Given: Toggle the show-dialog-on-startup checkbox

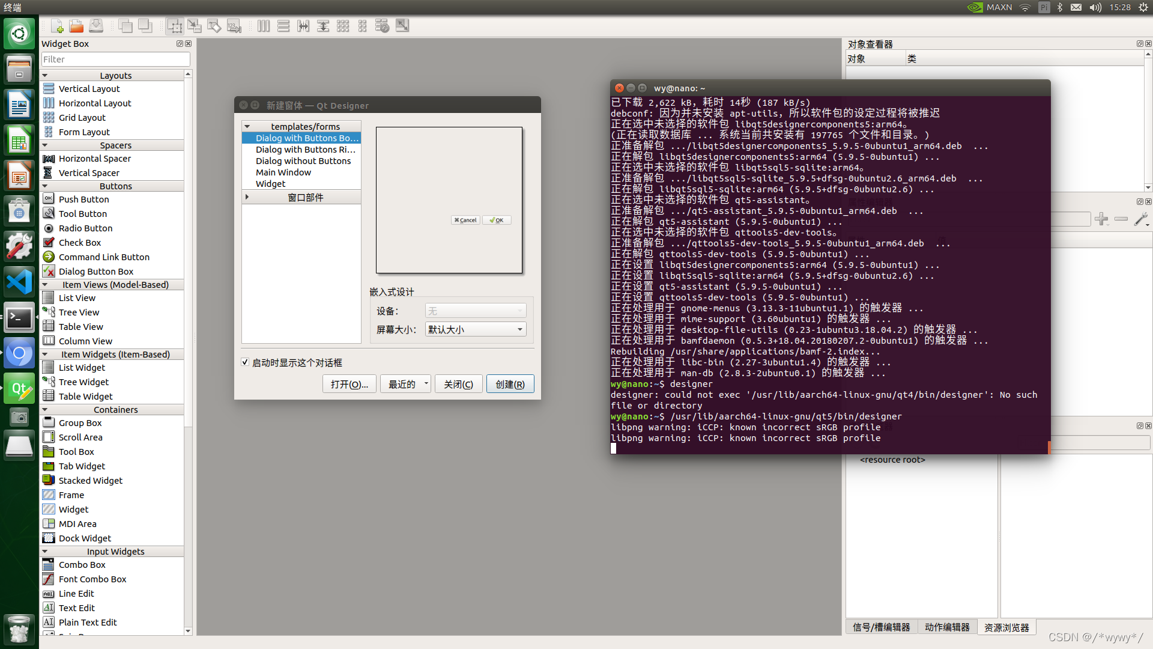Looking at the screenshot, I should click(x=245, y=362).
